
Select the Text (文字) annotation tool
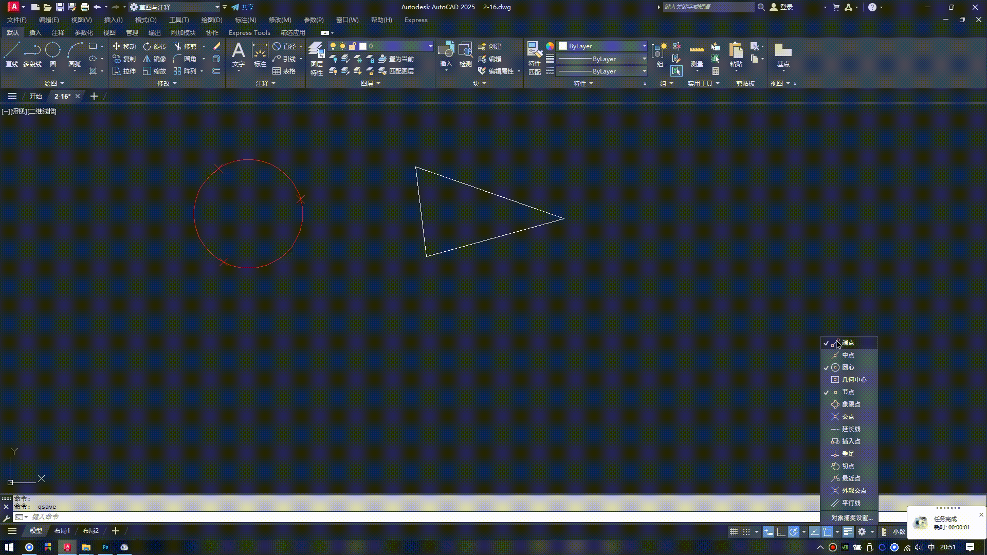tap(238, 54)
